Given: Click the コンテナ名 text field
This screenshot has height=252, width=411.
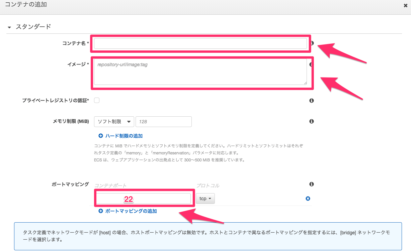Looking at the screenshot, I should (x=200, y=43).
